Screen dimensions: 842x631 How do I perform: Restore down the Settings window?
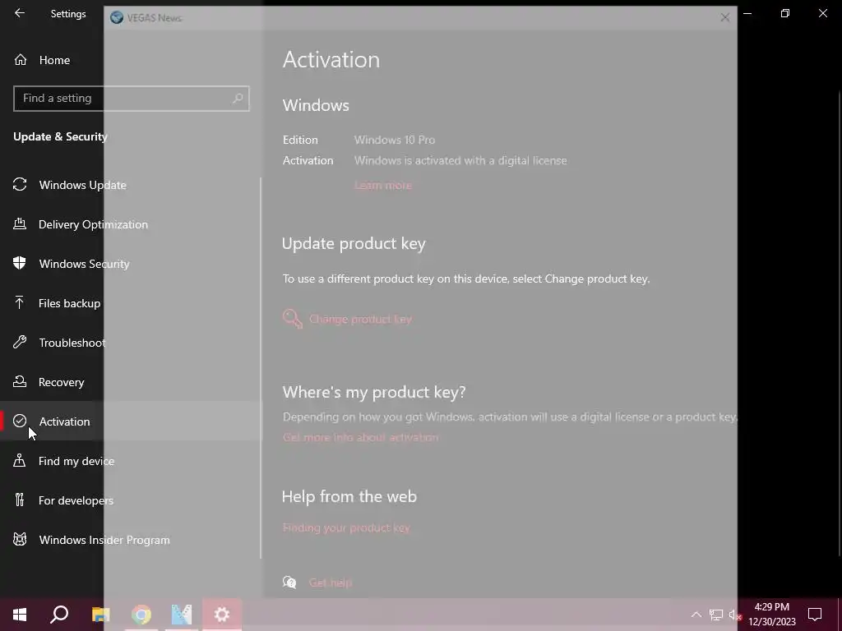(x=785, y=13)
